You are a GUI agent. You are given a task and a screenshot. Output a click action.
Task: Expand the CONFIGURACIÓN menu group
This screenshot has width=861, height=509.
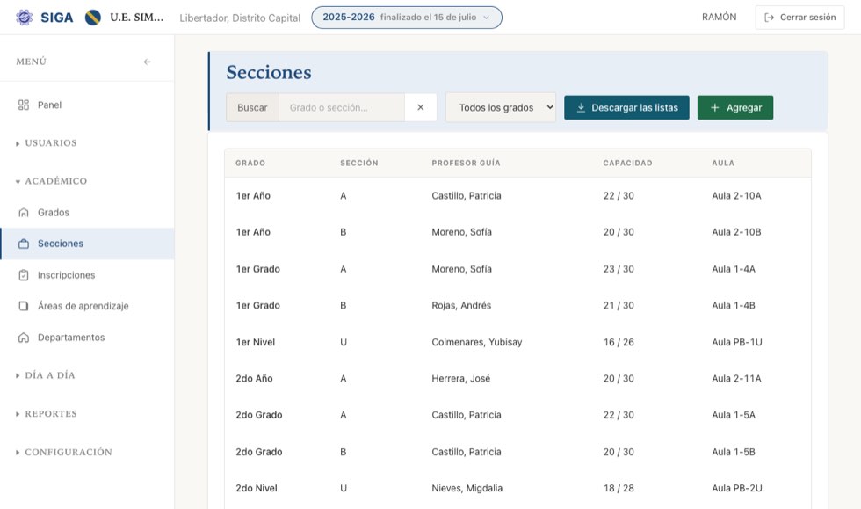point(64,453)
